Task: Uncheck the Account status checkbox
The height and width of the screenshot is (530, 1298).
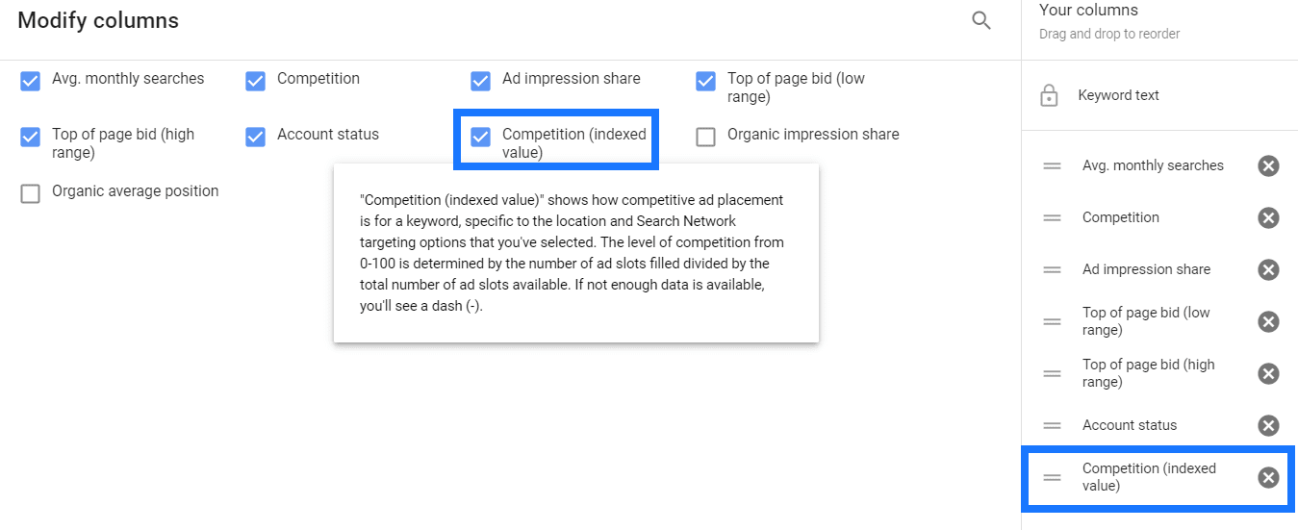Action: tap(255, 137)
